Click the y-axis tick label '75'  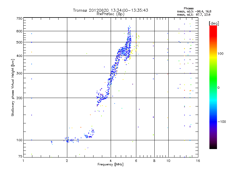pyautogui.click(x=20, y=156)
